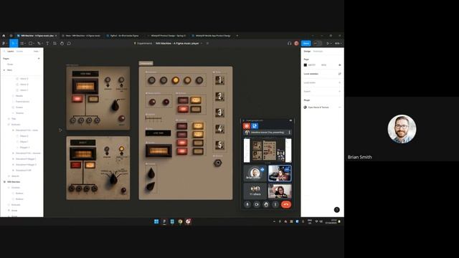Open the shape tool dropdown arrow

(34, 43)
